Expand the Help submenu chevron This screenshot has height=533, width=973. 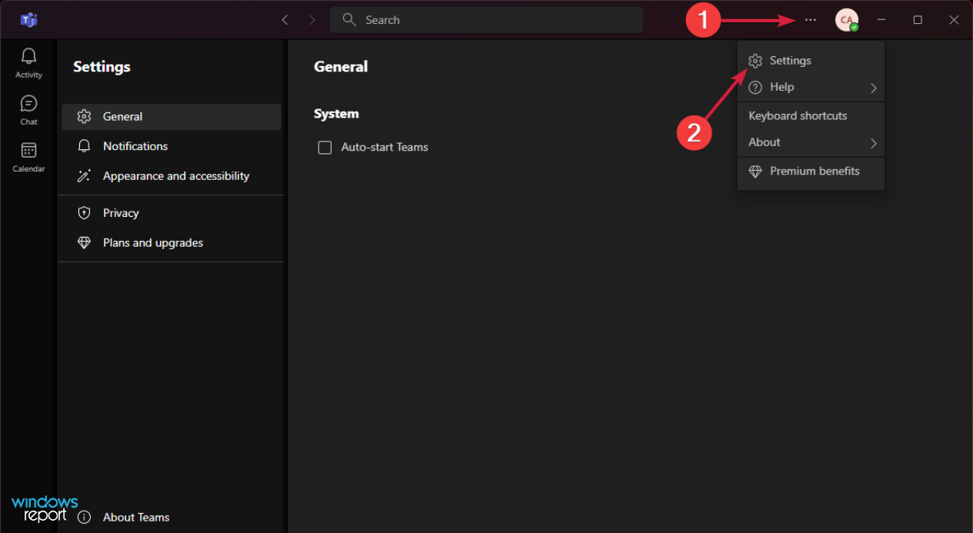(x=874, y=88)
